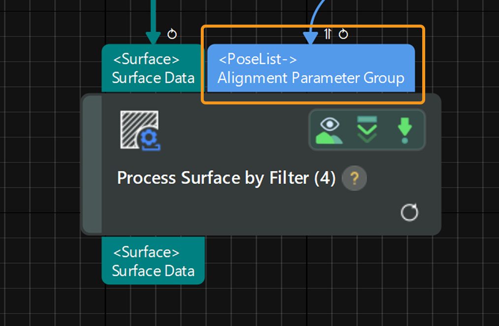This screenshot has height=326, width=499.
Task: Select the bottom Surface Data output port
Action: click(x=153, y=261)
